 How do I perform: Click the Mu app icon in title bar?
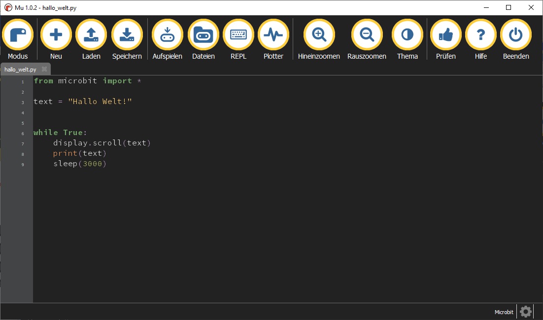(x=8, y=7)
